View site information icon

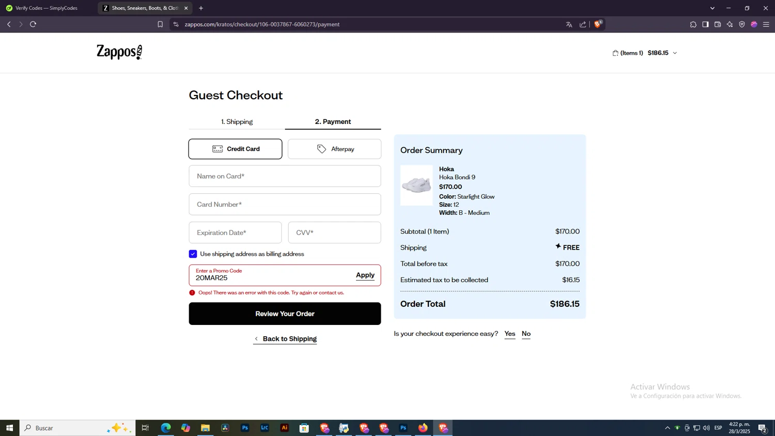(176, 24)
